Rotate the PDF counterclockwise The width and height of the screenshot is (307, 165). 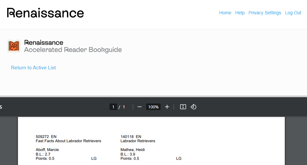pyautogui.click(x=194, y=107)
